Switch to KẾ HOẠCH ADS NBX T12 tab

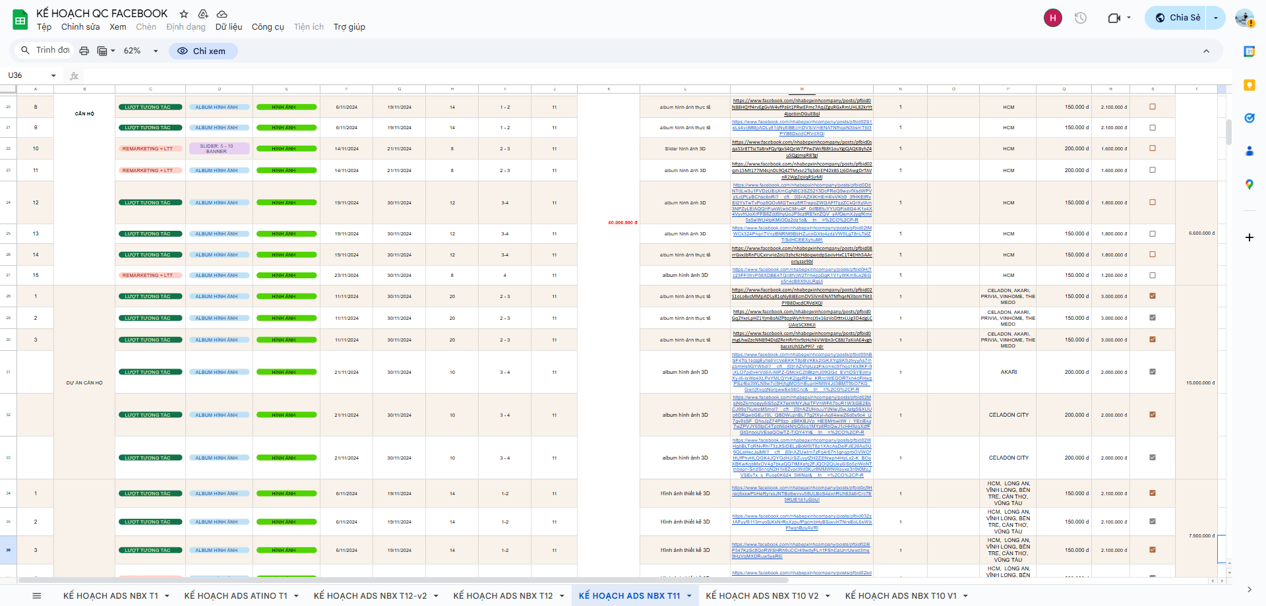[502, 595]
